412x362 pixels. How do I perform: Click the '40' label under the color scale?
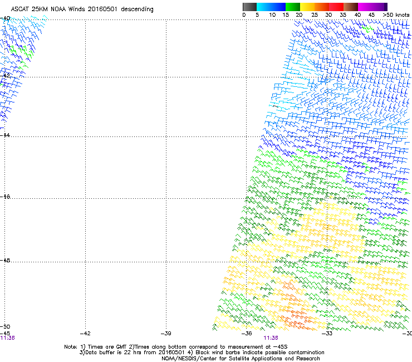[357, 15]
